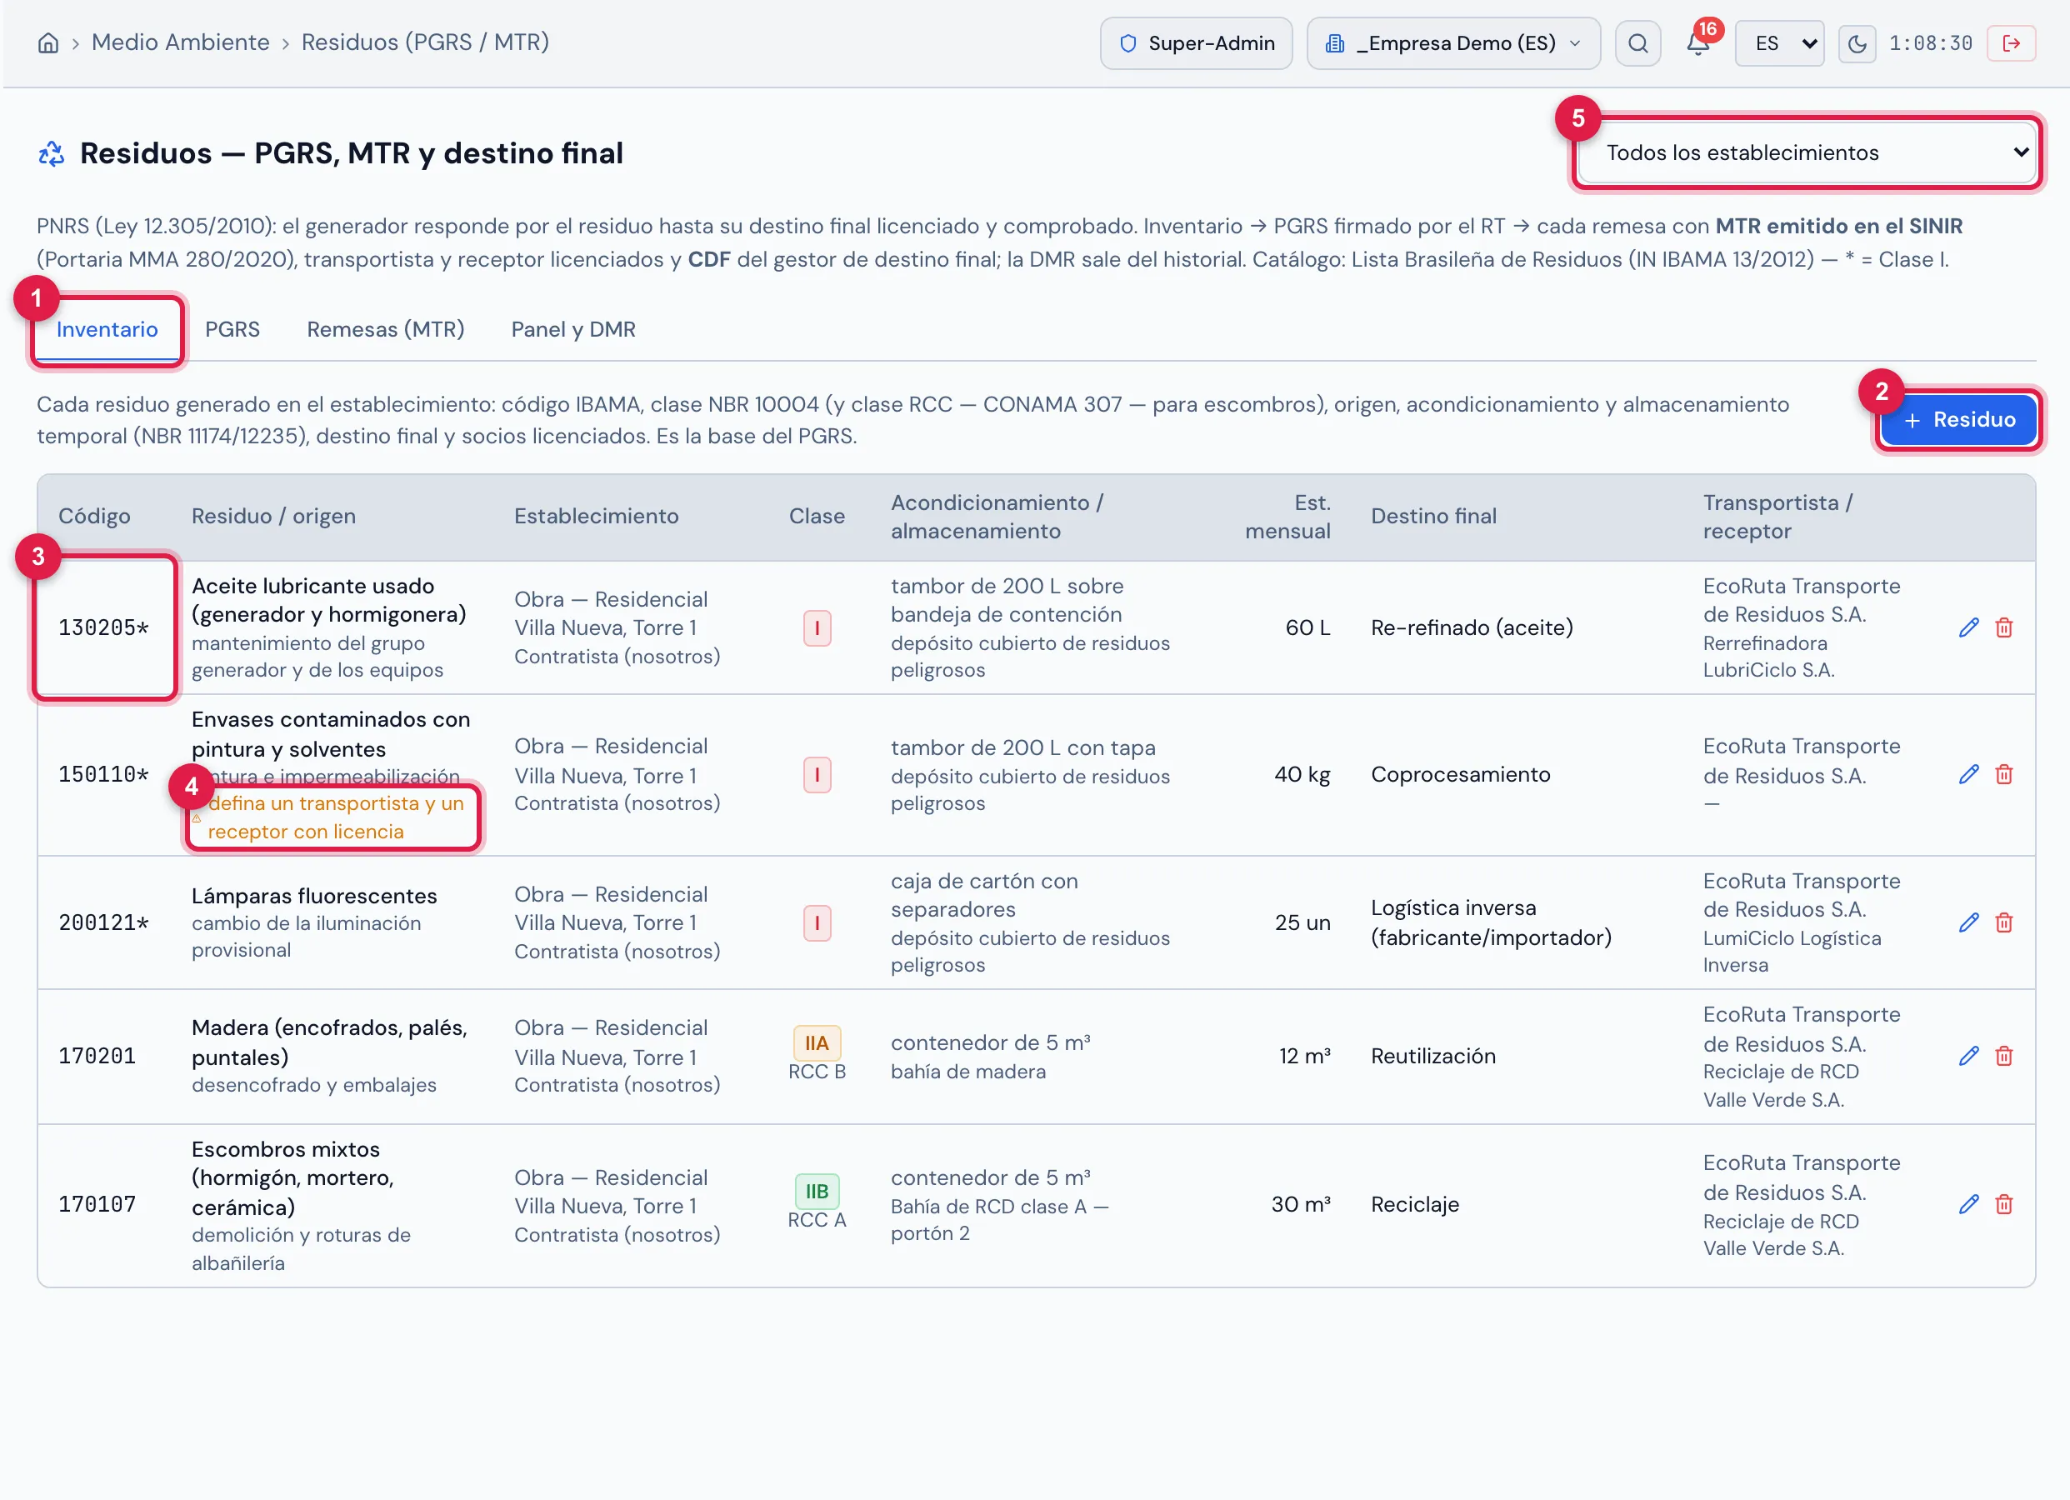2070x1500 pixels.
Task: Open notifications bell with 16 badge
Action: [1698, 42]
